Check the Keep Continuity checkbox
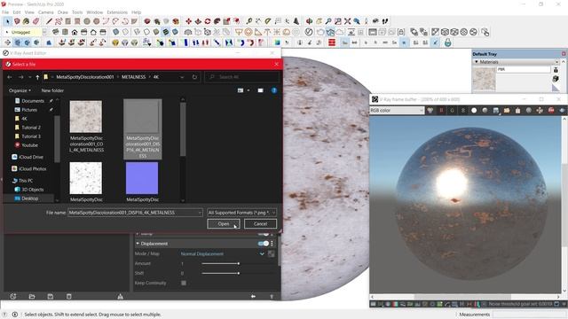 coord(184,283)
